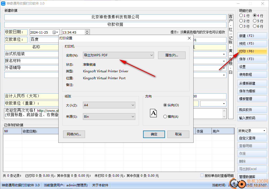The width and height of the screenshot is (269, 189).
Task: Select 6 行 detail rows
Action: pos(255,26)
